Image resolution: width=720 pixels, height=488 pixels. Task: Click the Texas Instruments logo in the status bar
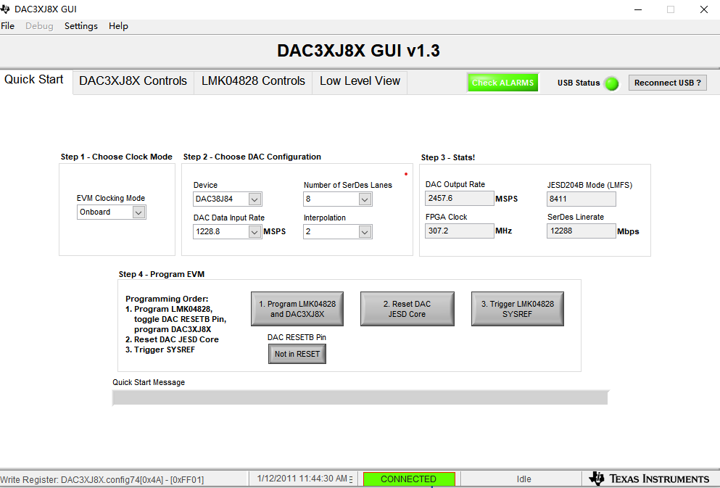click(x=649, y=479)
